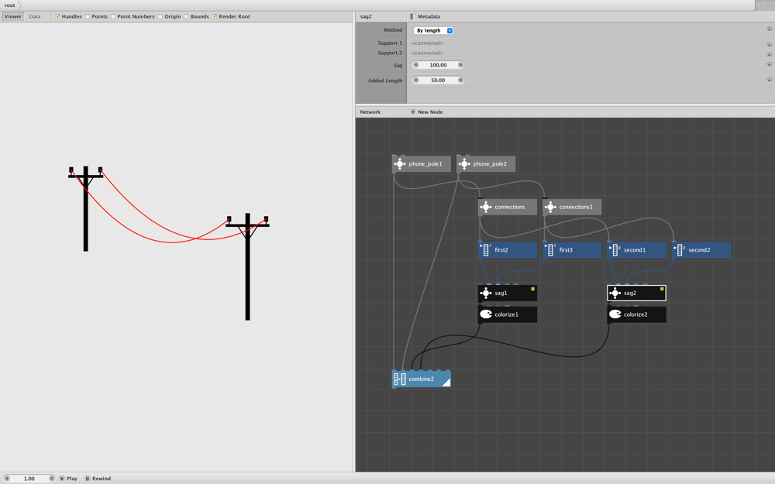Expand the Sag parameter options arrow
This screenshot has width=775, height=484.
[769, 65]
